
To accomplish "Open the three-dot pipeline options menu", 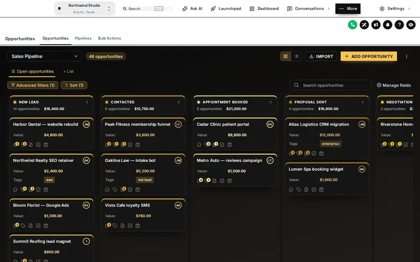I will (x=406, y=56).
